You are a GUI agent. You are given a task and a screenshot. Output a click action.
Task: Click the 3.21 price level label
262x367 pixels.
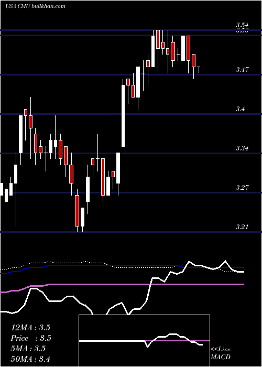(x=242, y=227)
